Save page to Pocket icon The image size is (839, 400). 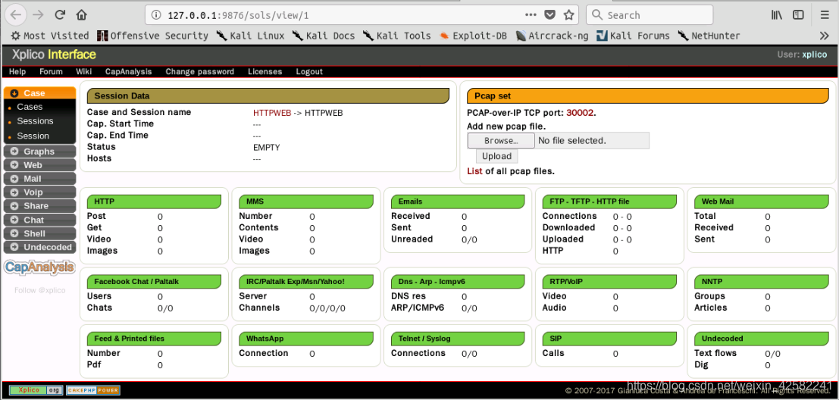tap(549, 15)
